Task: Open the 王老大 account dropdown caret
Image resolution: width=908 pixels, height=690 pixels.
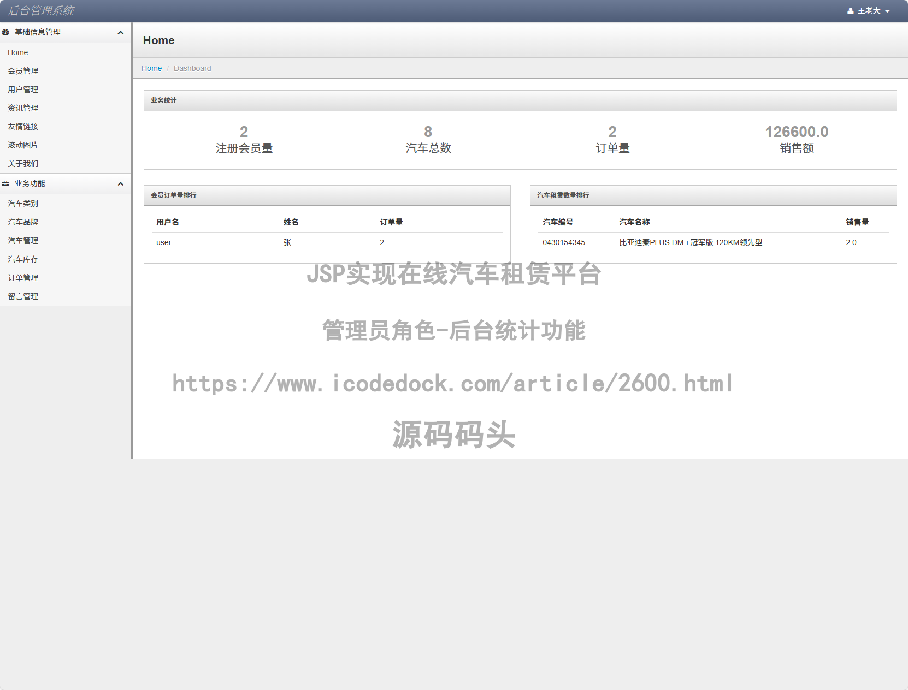Action: 887,11
